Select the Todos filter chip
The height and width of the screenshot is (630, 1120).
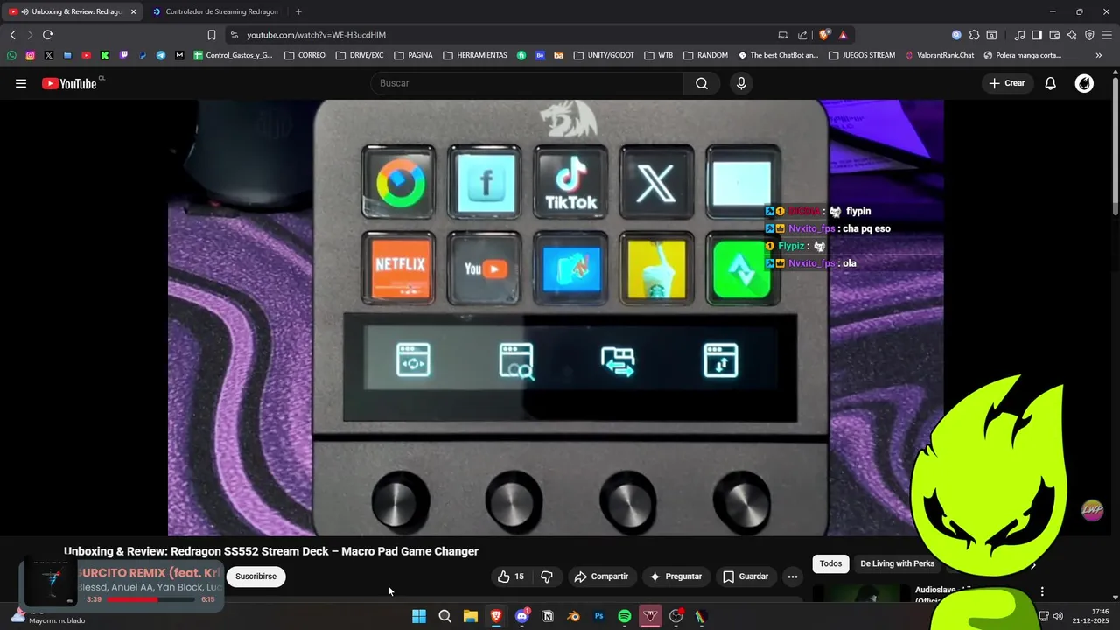(830, 563)
